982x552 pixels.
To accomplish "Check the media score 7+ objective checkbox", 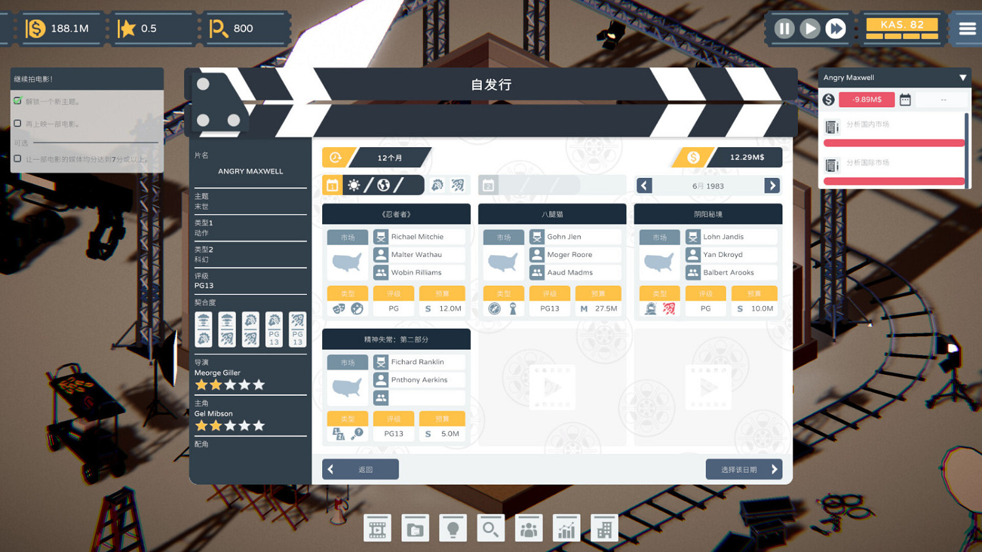I will click(18, 159).
